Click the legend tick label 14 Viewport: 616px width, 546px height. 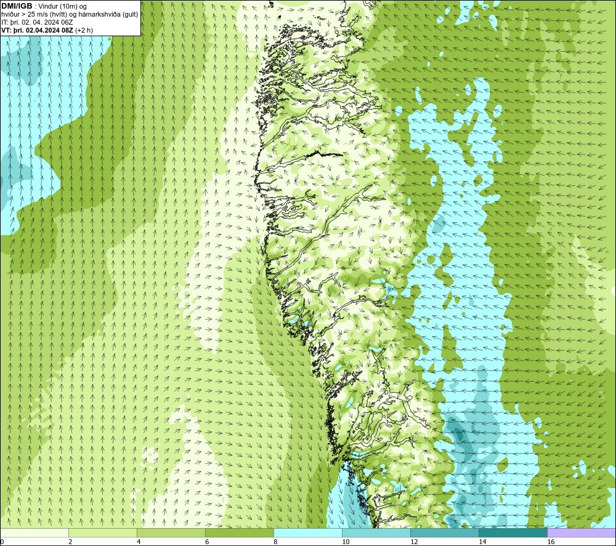(482, 542)
